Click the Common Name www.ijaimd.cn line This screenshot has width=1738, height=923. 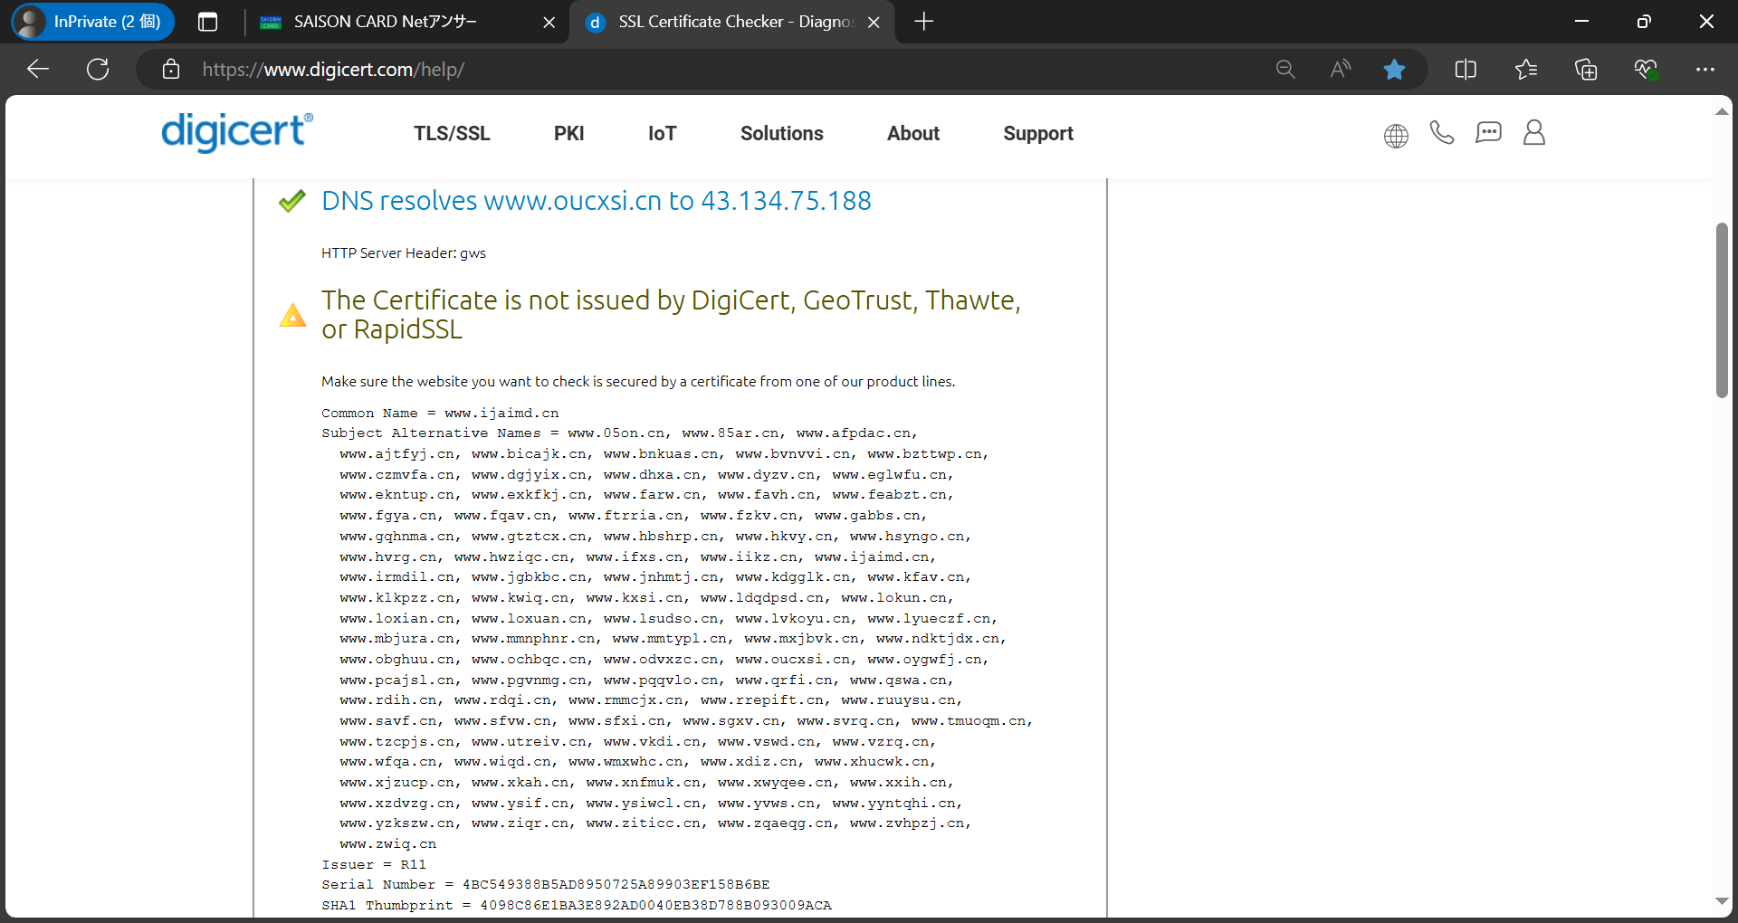tap(440, 413)
